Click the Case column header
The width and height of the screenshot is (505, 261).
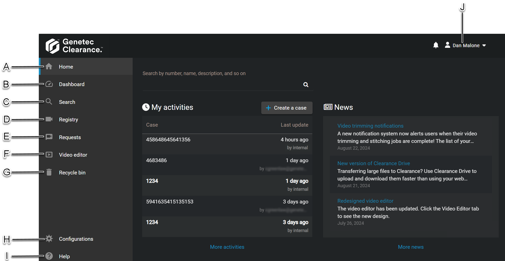click(152, 125)
